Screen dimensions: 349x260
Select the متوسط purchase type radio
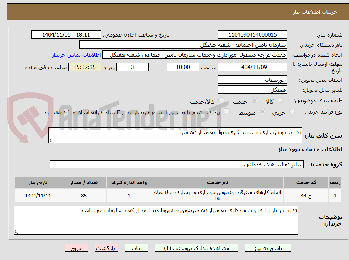[262, 111]
